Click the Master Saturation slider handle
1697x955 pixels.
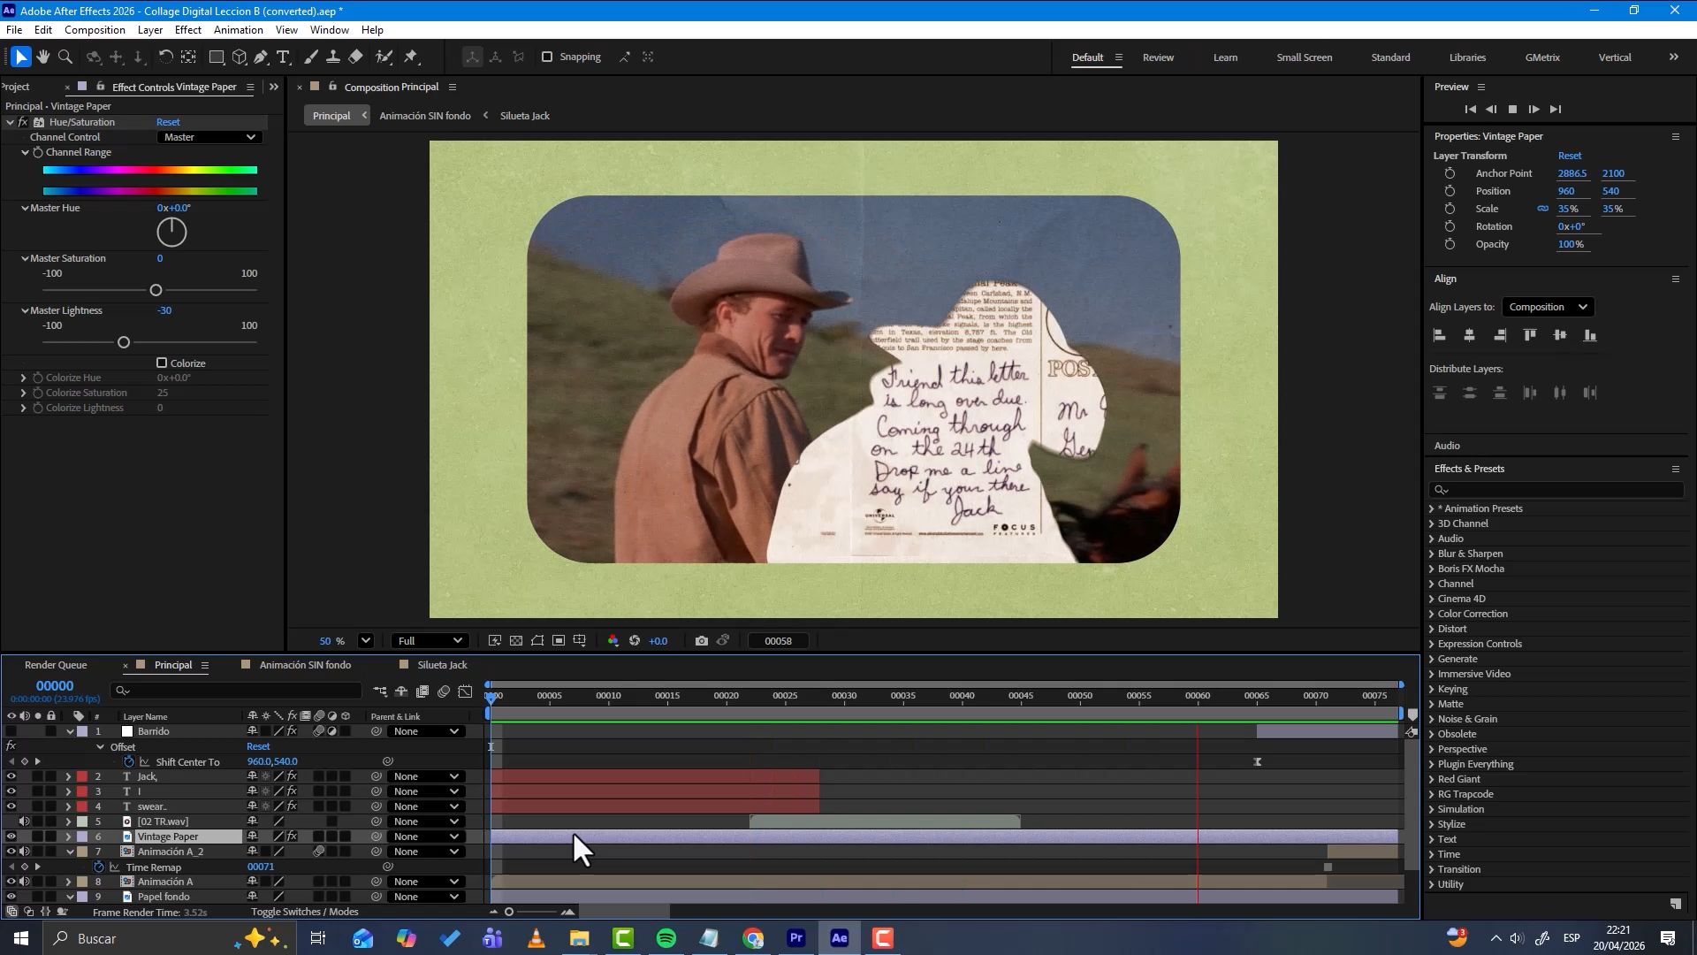click(x=156, y=290)
